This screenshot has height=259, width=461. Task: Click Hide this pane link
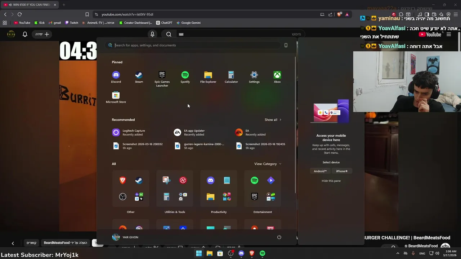tap(331, 181)
